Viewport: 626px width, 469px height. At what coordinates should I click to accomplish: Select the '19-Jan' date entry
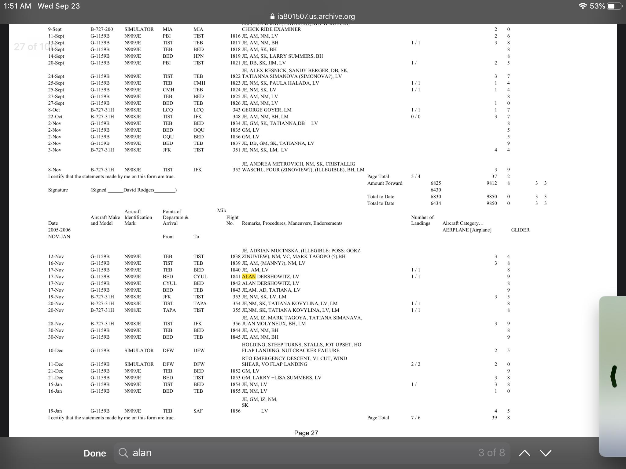tap(56, 411)
